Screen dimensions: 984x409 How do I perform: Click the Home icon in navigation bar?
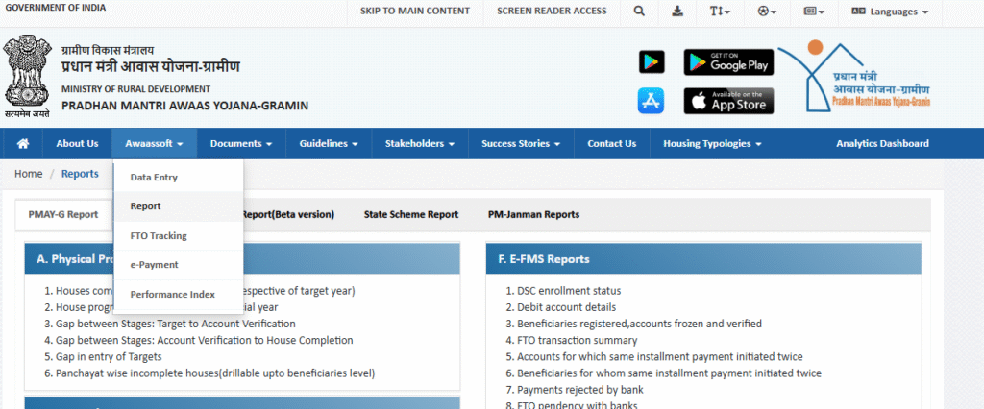[x=23, y=144]
